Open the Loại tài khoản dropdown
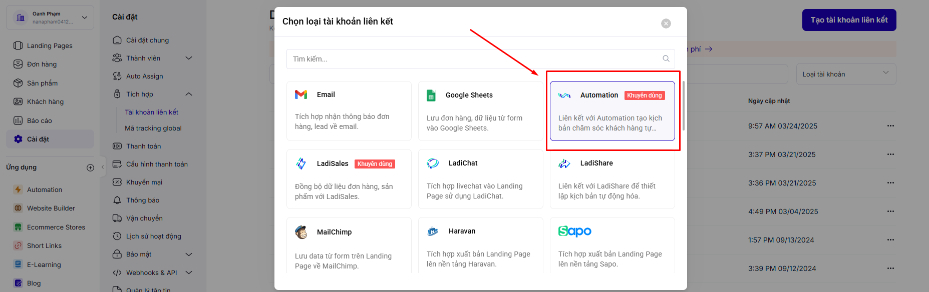This screenshot has width=929, height=292. (845, 74)
